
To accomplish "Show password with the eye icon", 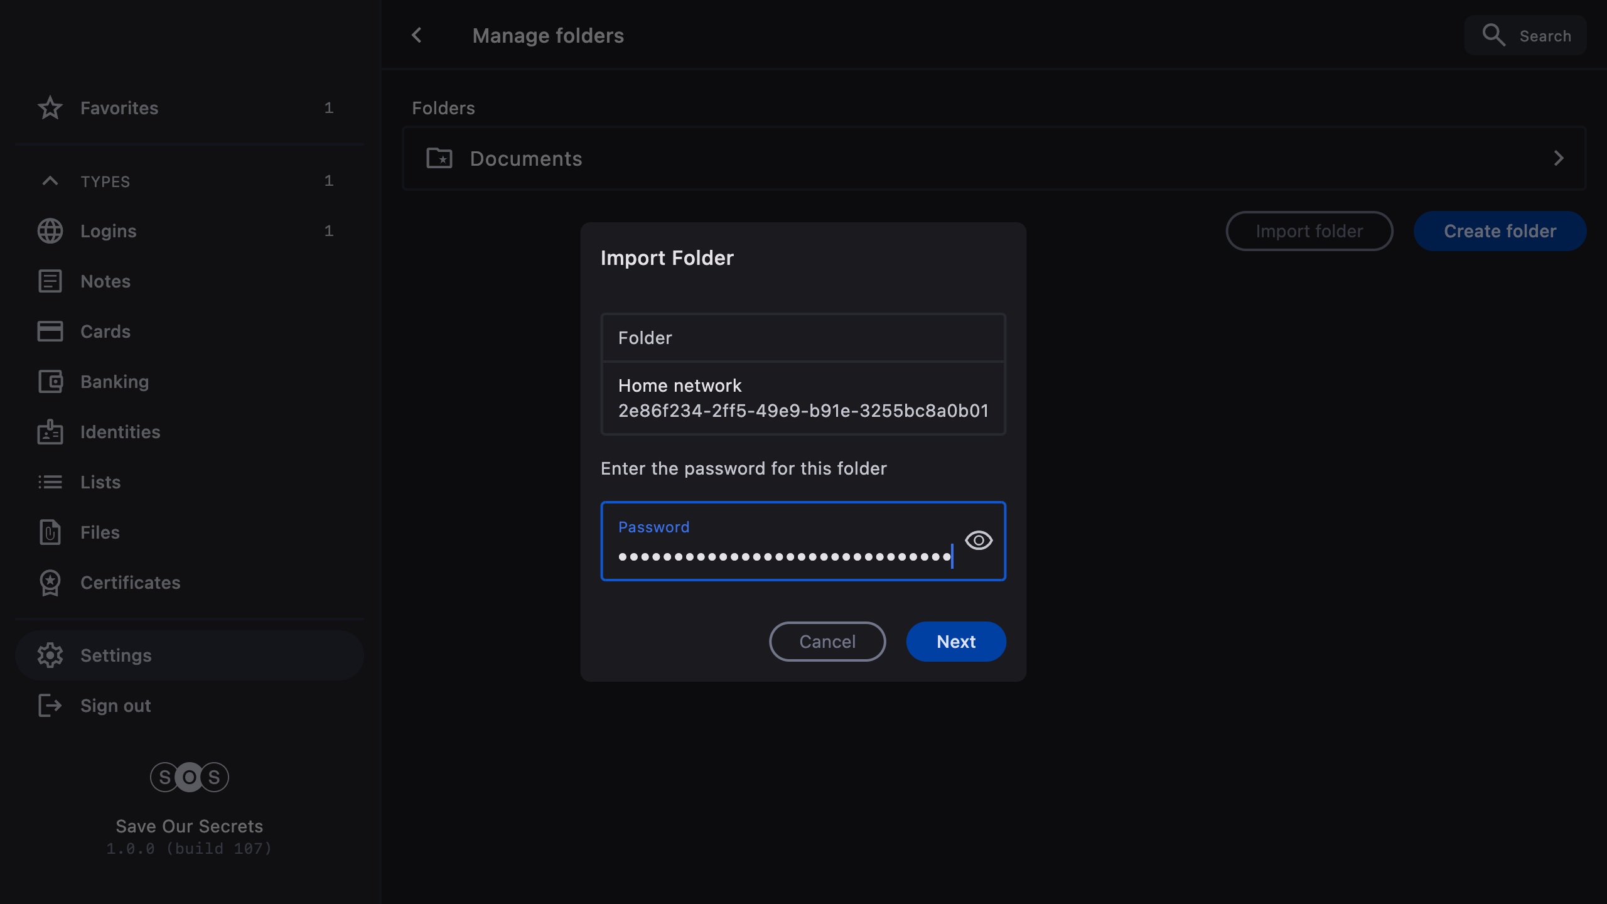I will click(x=978, y=541).
